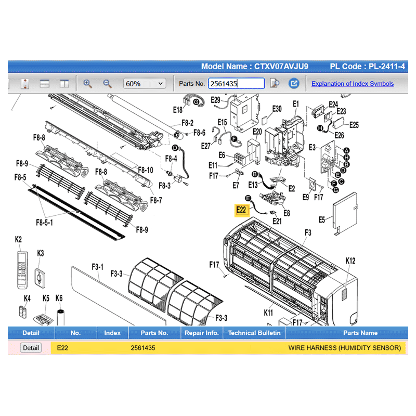Click the Parts No. input field
This screenshot has width=416, height=416.
tap(236, 84)
